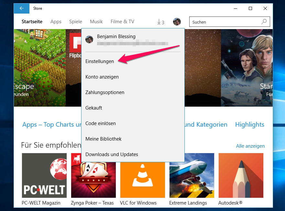Image resolution: width=285 pixels, height=211 pixels.
Task: Open the PC-WELT Magazin app tile
Action: point(44,175)
